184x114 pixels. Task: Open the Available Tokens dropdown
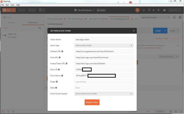coord(169,57)
